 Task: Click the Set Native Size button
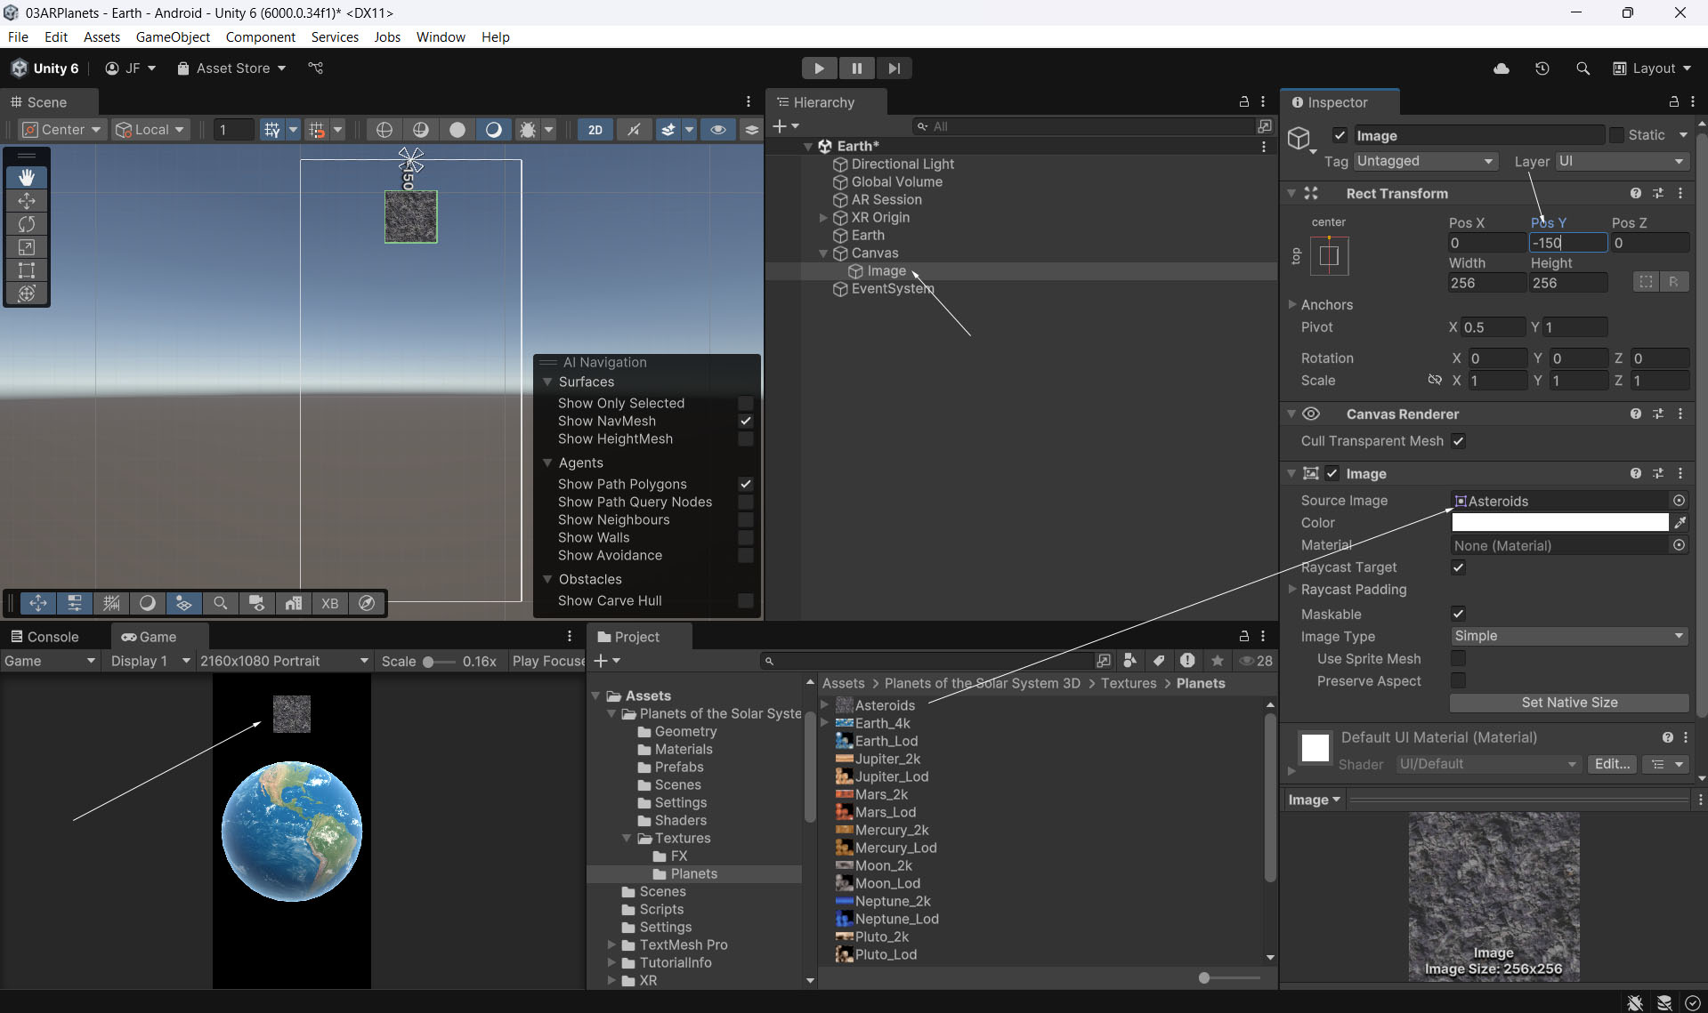coord(1568,703)
